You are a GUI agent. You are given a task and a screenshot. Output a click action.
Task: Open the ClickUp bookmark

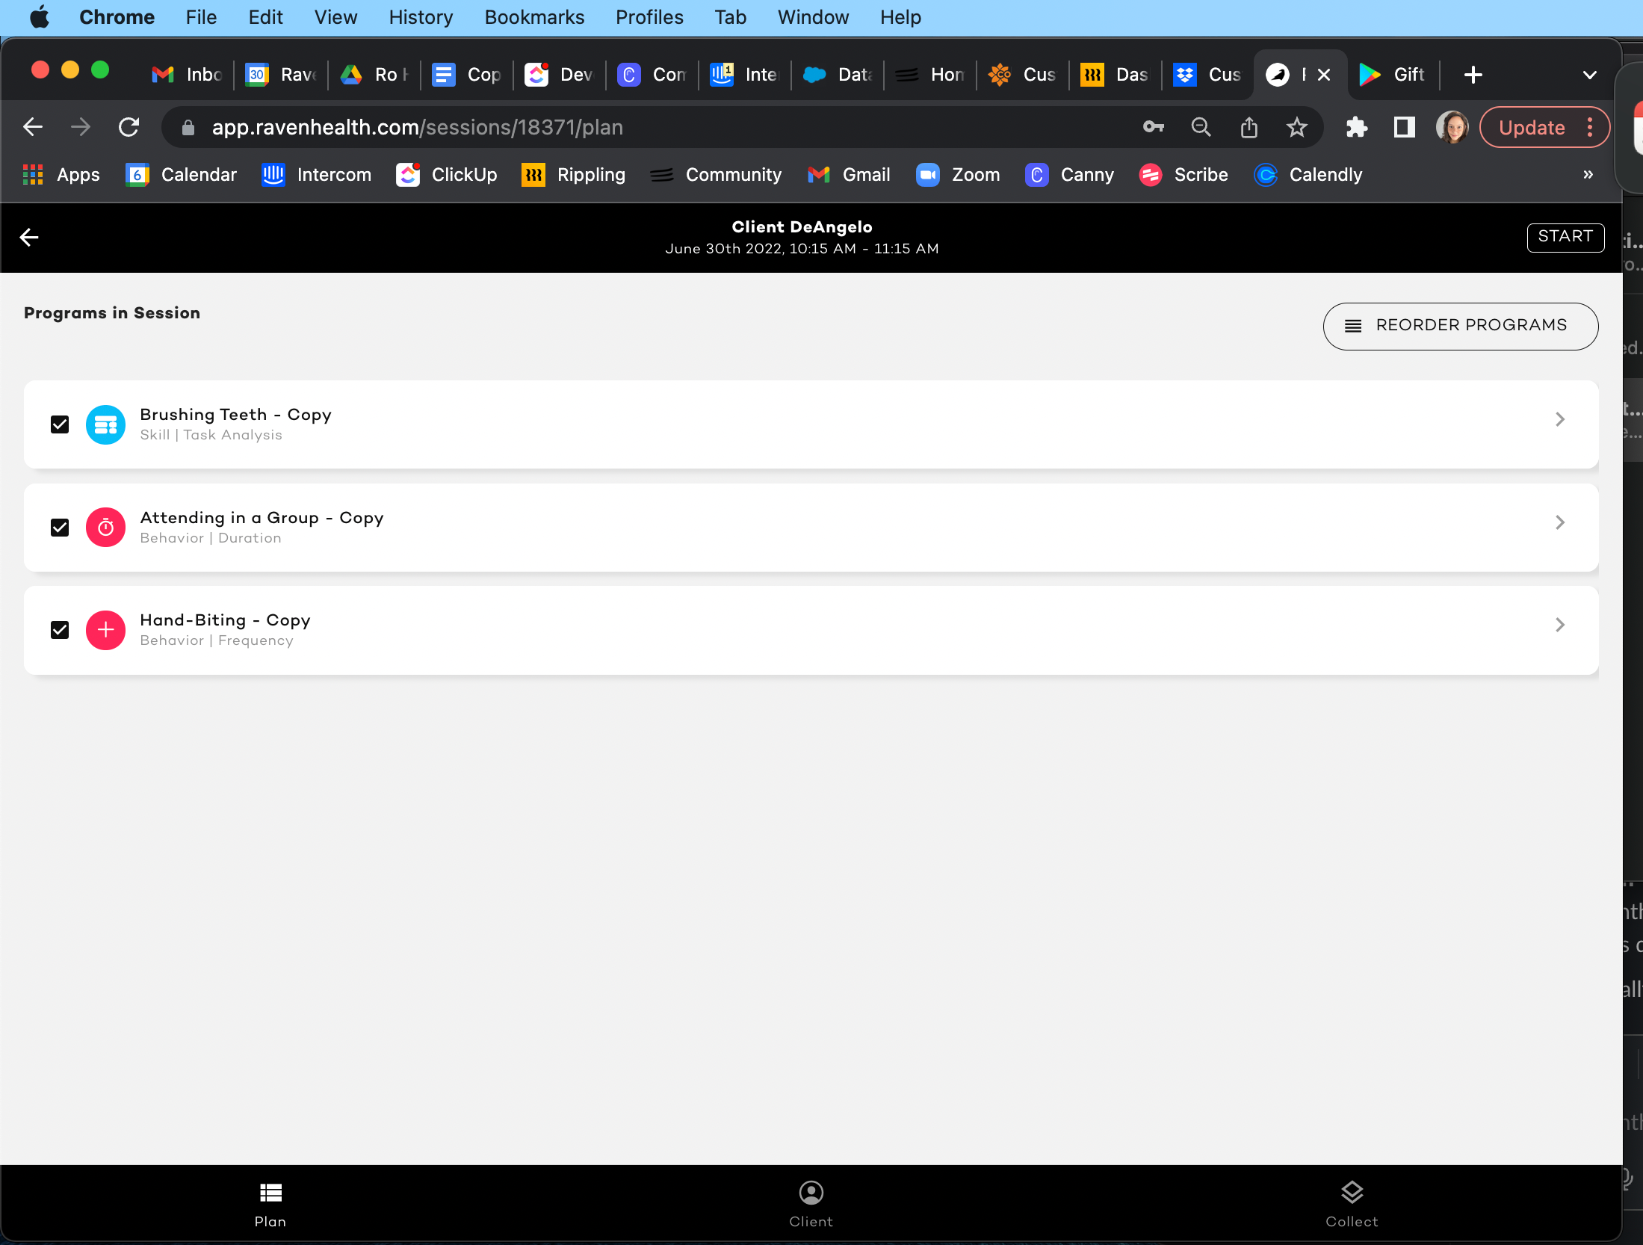[446, 175]
